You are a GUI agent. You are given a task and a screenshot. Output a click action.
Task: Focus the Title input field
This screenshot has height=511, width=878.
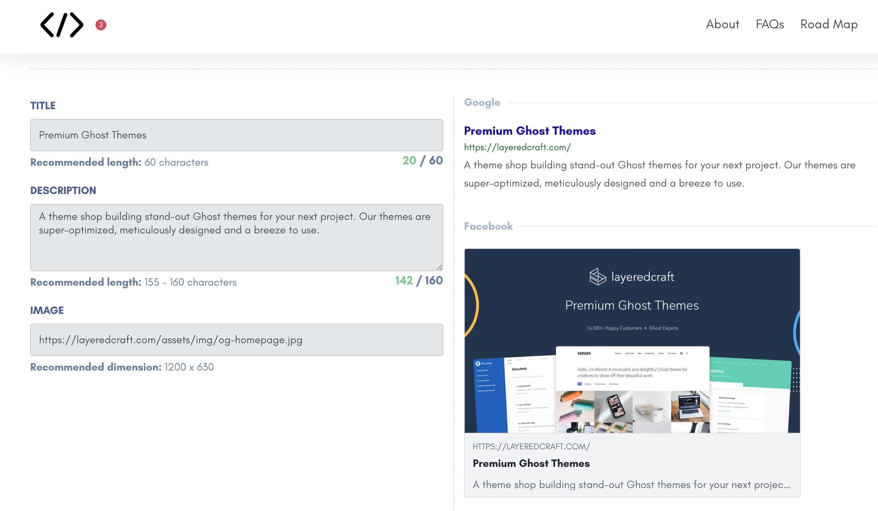236,135
